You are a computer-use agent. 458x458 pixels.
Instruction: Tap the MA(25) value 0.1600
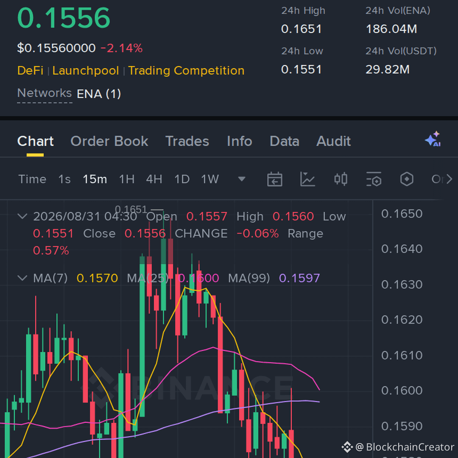pyautogui.click(x=198, y=278)
